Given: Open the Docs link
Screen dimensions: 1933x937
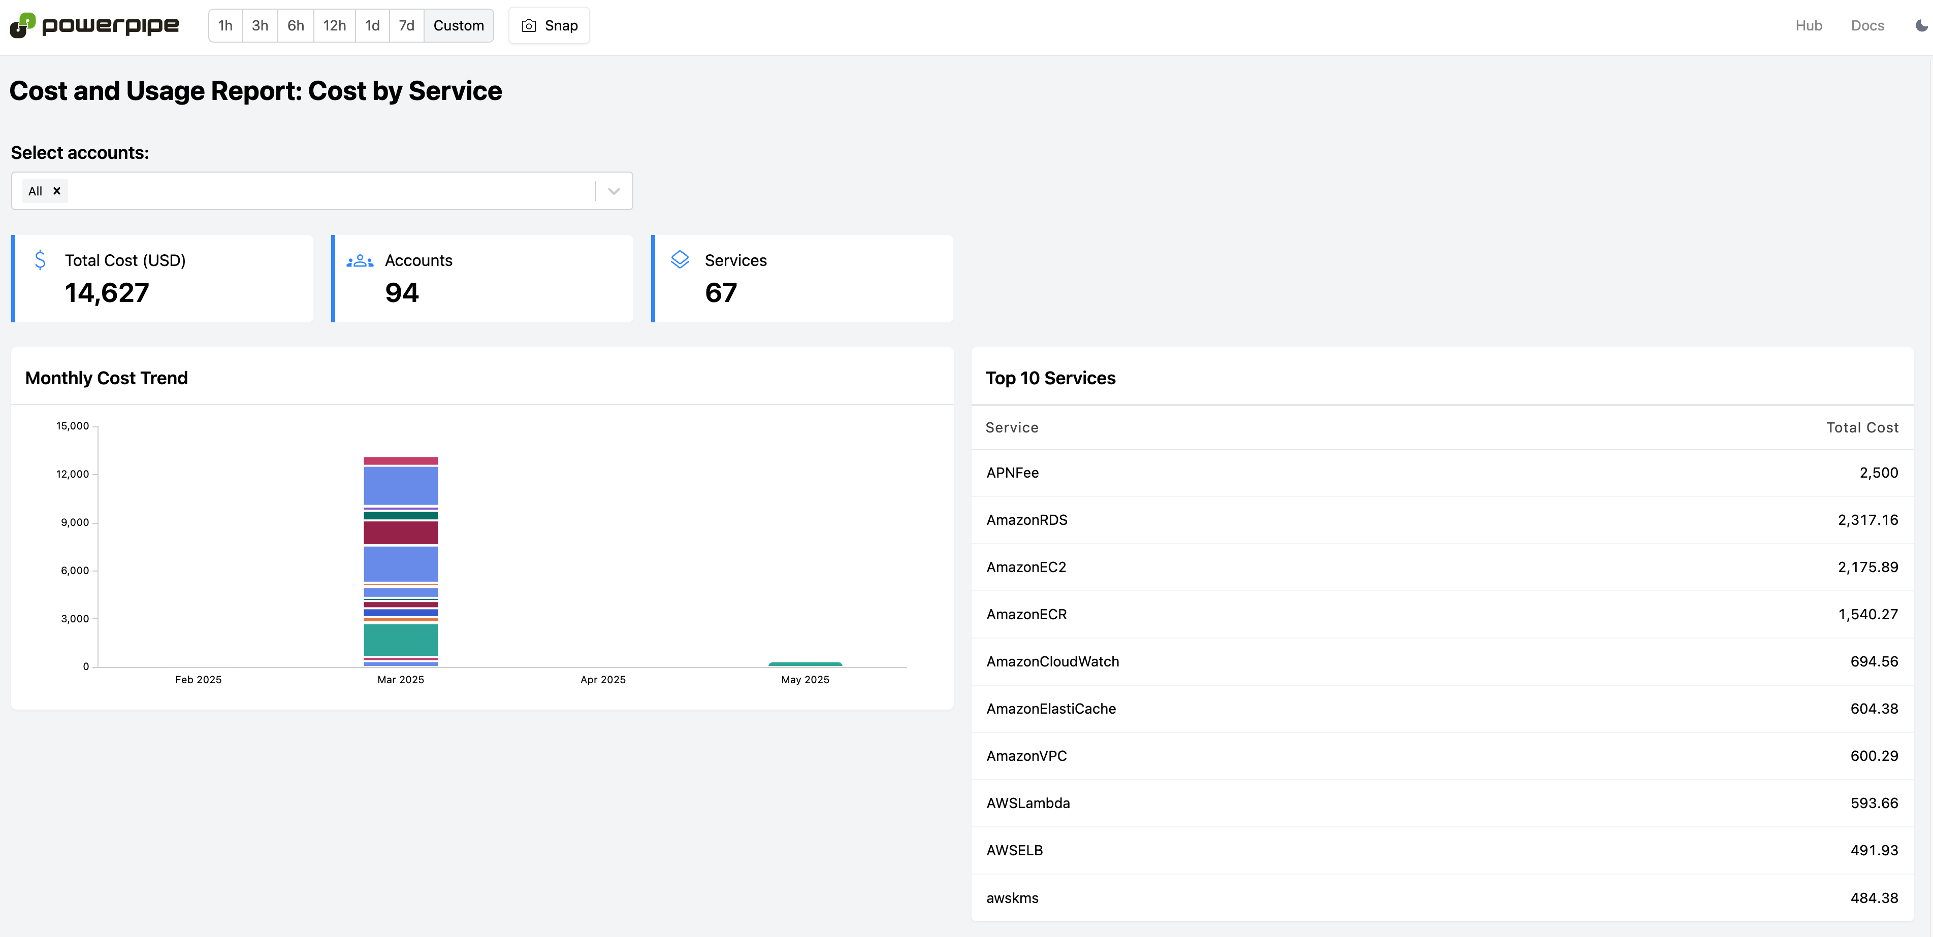Looking at the screenshot, I should [x=1867, y=25].
